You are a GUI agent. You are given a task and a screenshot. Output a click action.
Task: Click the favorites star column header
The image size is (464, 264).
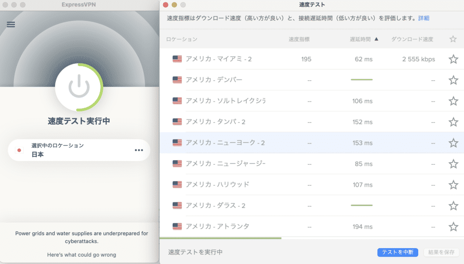click(453, 39)
